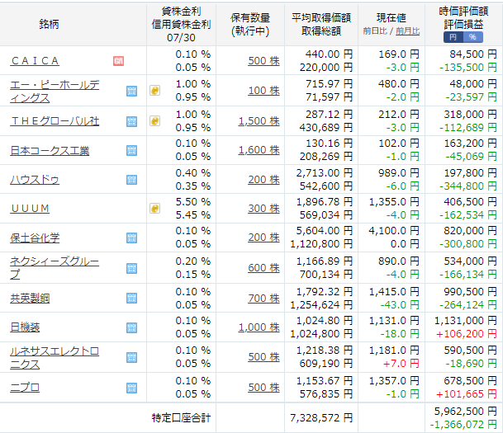
Task: Open the ネクシィーズグループ stock link
Action: click(55, 268)
